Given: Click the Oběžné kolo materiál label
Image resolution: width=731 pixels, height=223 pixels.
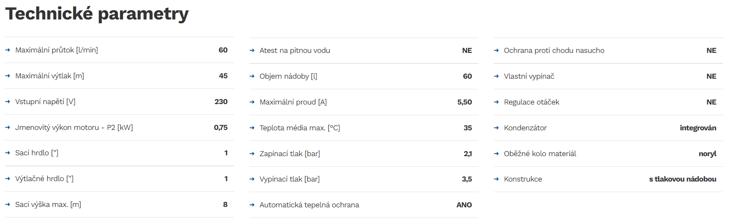Looking at the screenshot, I should click(540, 154).
